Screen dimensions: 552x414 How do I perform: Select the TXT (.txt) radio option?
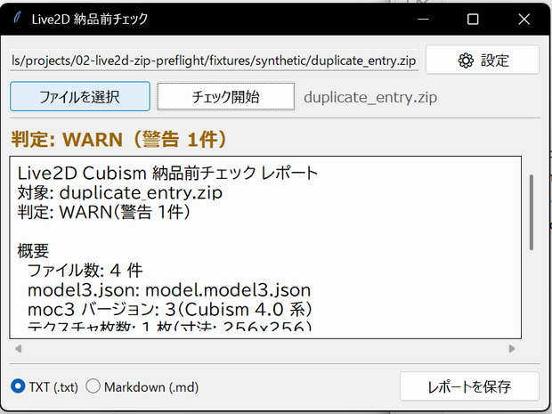click(x=18, y=386)
